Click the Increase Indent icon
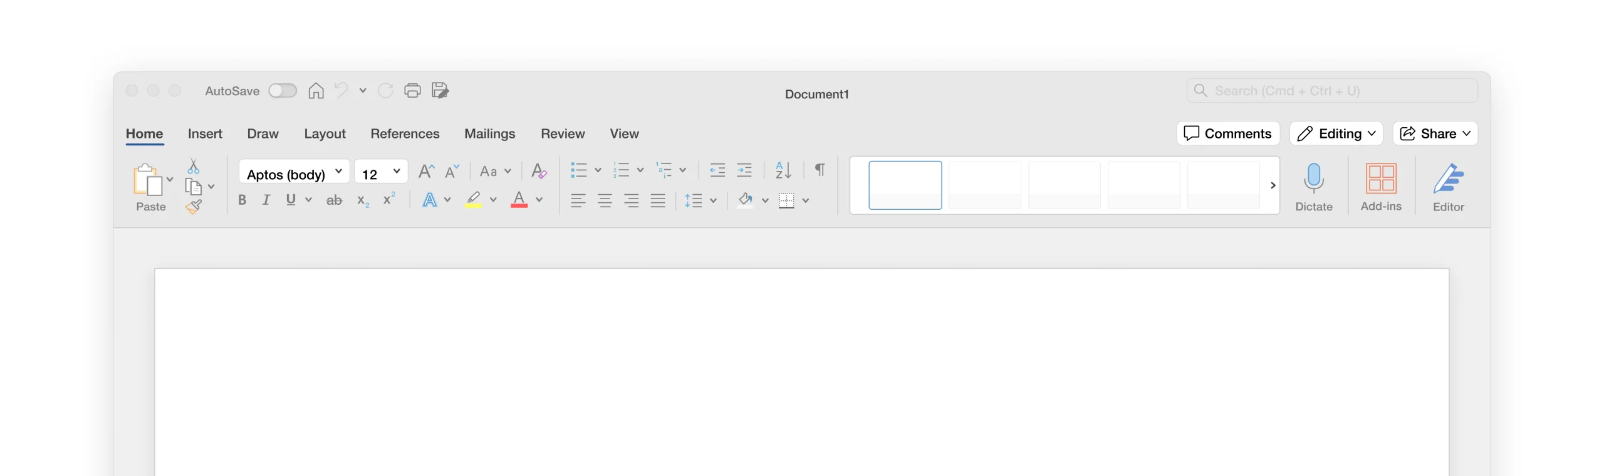The height and width of the screenshot is (476, 1604). pos(744,170)
